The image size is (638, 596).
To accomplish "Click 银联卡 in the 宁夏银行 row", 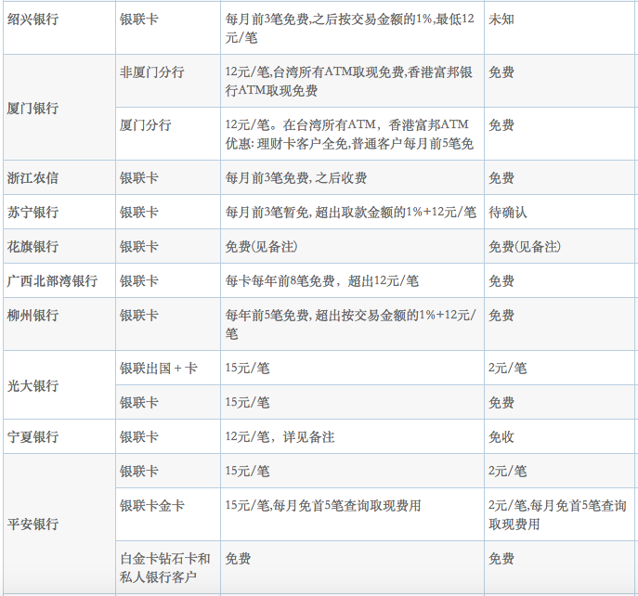I will coord(138,437).
